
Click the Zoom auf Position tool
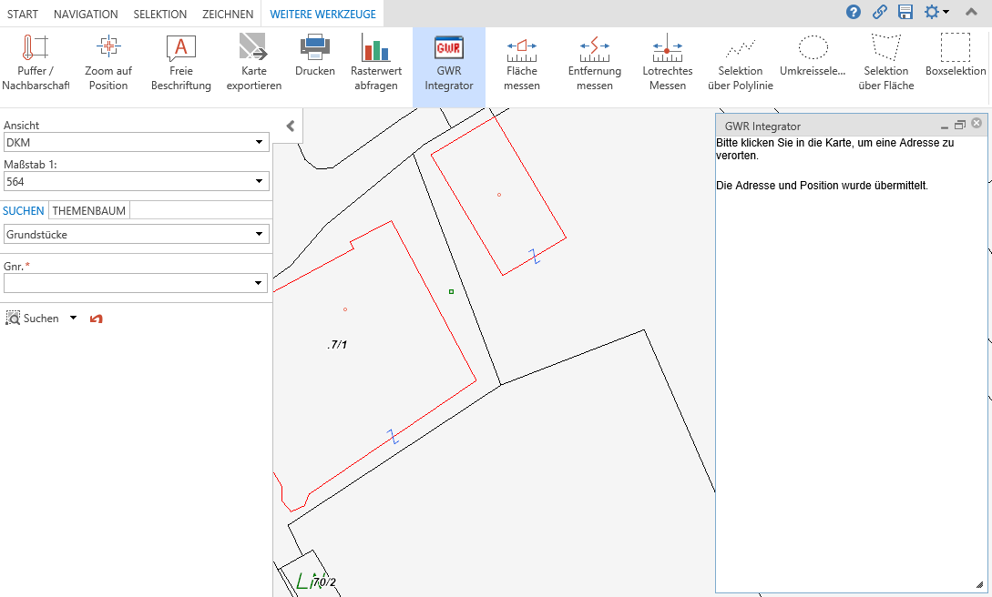108,62
